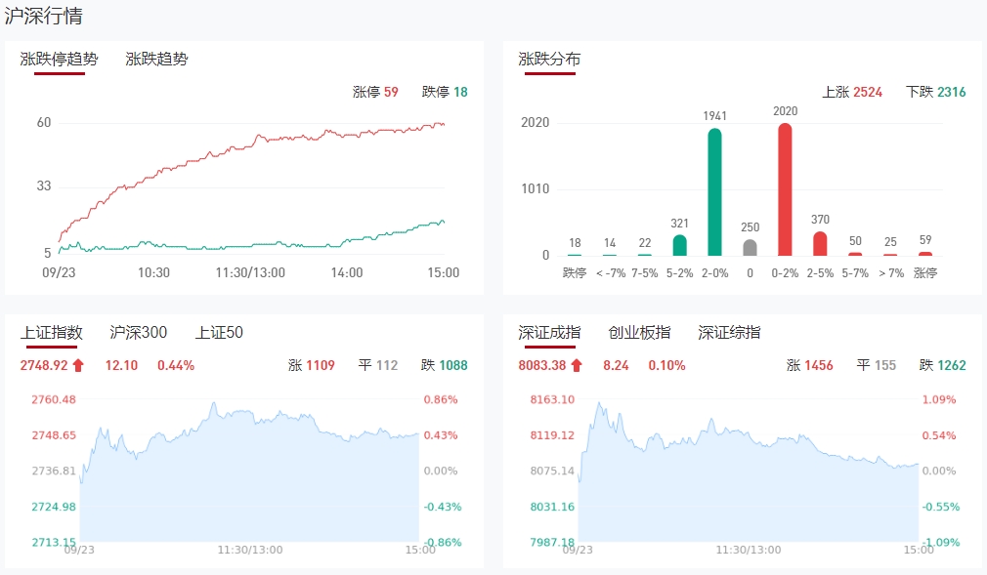The width and height of the screenshot is (987, 575).
Task: Click the gray flat bar showing 250
Action: pos(750,248)
